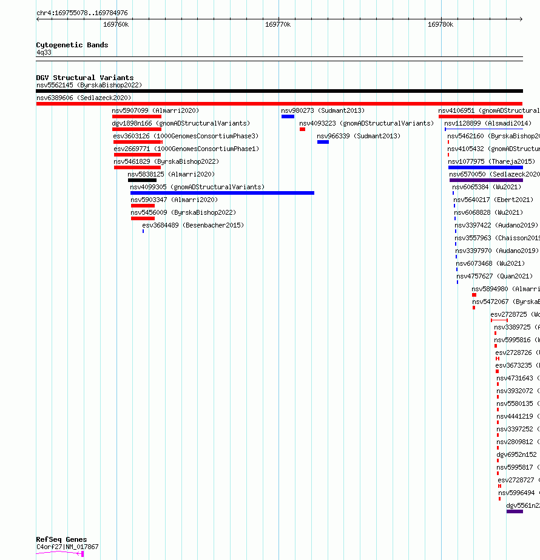Select nsv5640217 (Ebert2021) label
This screenshot has width=540, height=560.
click(493, 200)
